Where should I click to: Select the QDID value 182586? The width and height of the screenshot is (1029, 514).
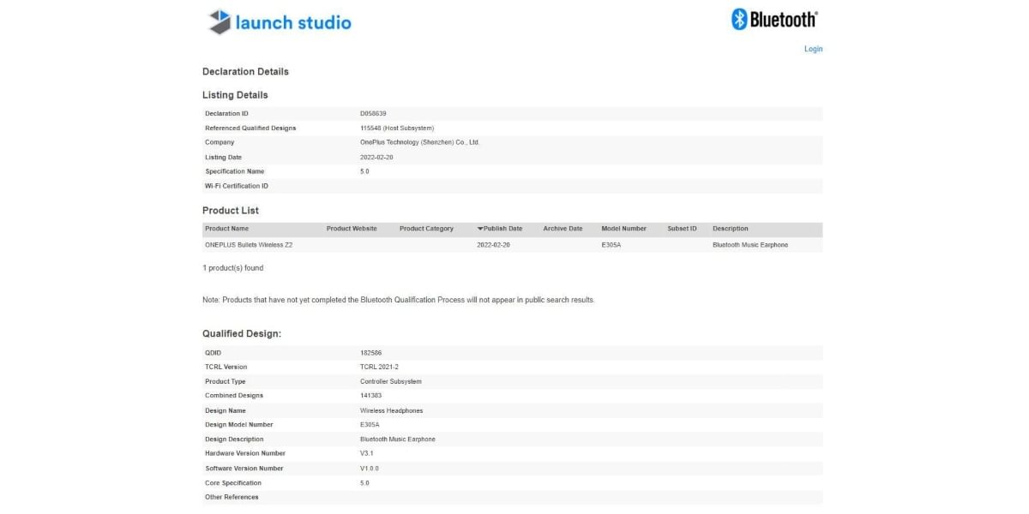point(372,352)
